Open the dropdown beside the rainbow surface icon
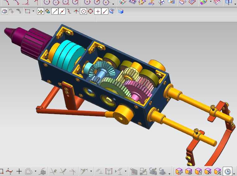The height and width of the screenshot is (176, 237). tap(211, 1)
